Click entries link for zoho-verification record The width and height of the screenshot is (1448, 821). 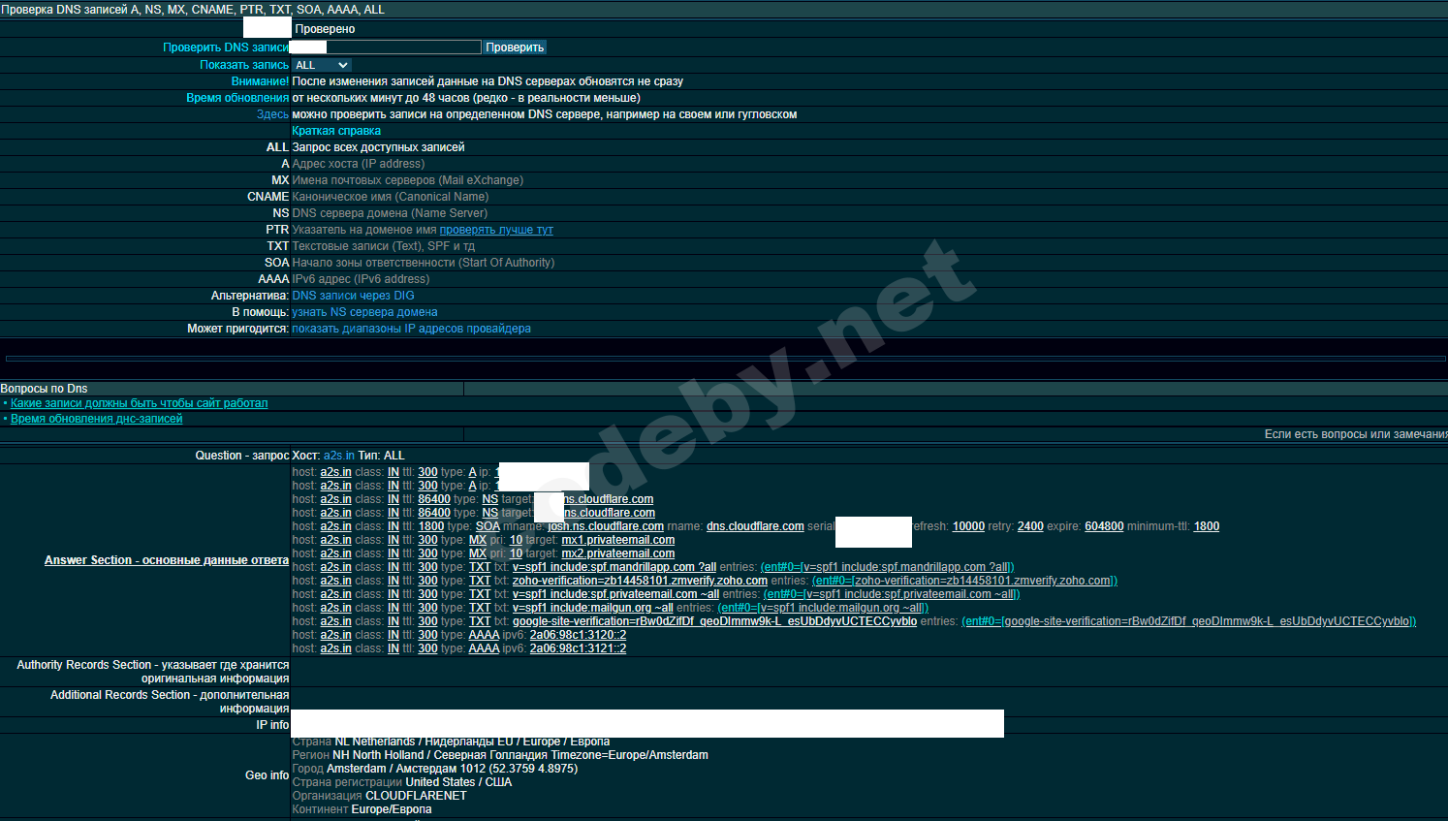(964, 581)
